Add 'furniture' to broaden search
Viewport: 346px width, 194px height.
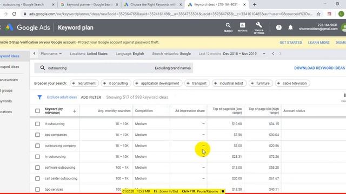coord(261,84)
